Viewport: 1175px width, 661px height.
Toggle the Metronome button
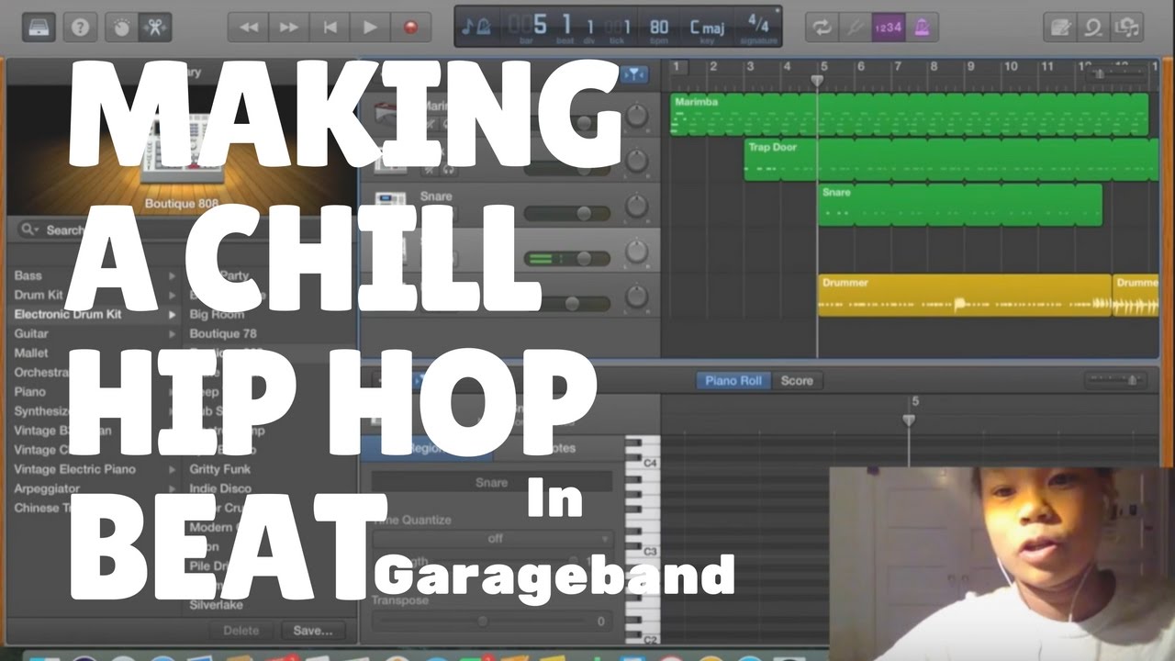click(921, 27)
